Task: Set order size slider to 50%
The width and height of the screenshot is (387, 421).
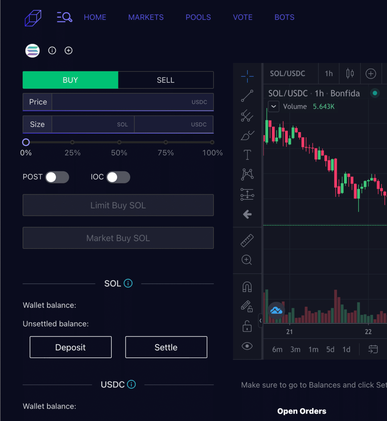Action: [x=119, y=142]
